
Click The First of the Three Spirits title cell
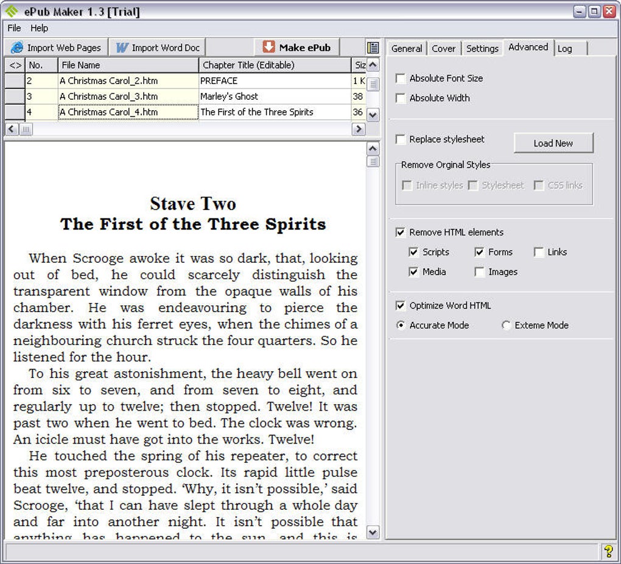click(275, 113)
